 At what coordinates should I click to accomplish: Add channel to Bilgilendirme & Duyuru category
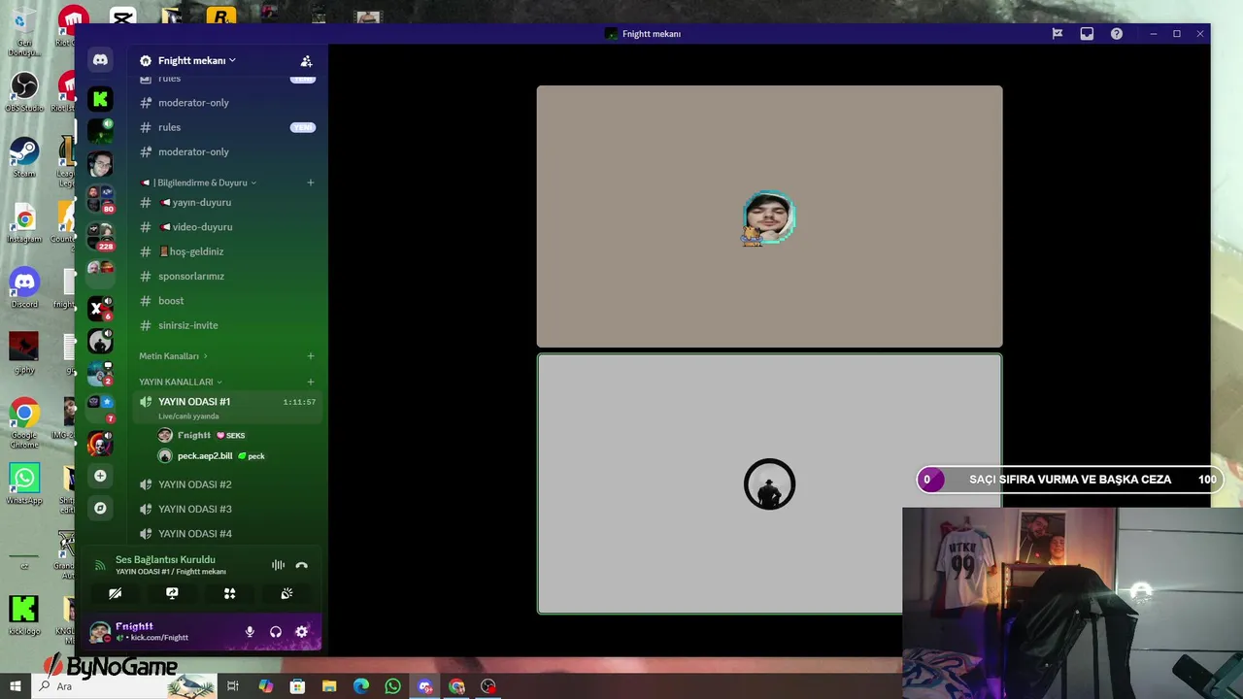[311, 183]
